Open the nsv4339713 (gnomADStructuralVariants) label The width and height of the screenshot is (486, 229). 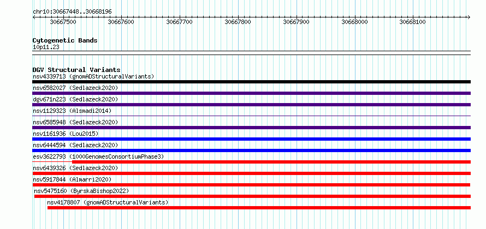(93, 76)
